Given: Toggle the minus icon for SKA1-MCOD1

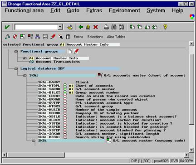Looking at the screenshot, I should tap(65, 137).
